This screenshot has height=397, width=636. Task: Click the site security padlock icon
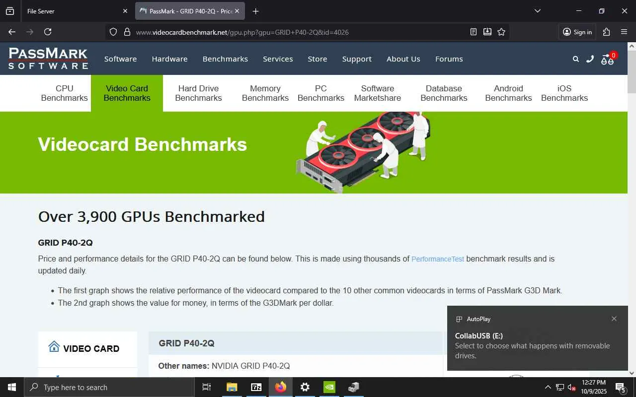pos(127,32)
